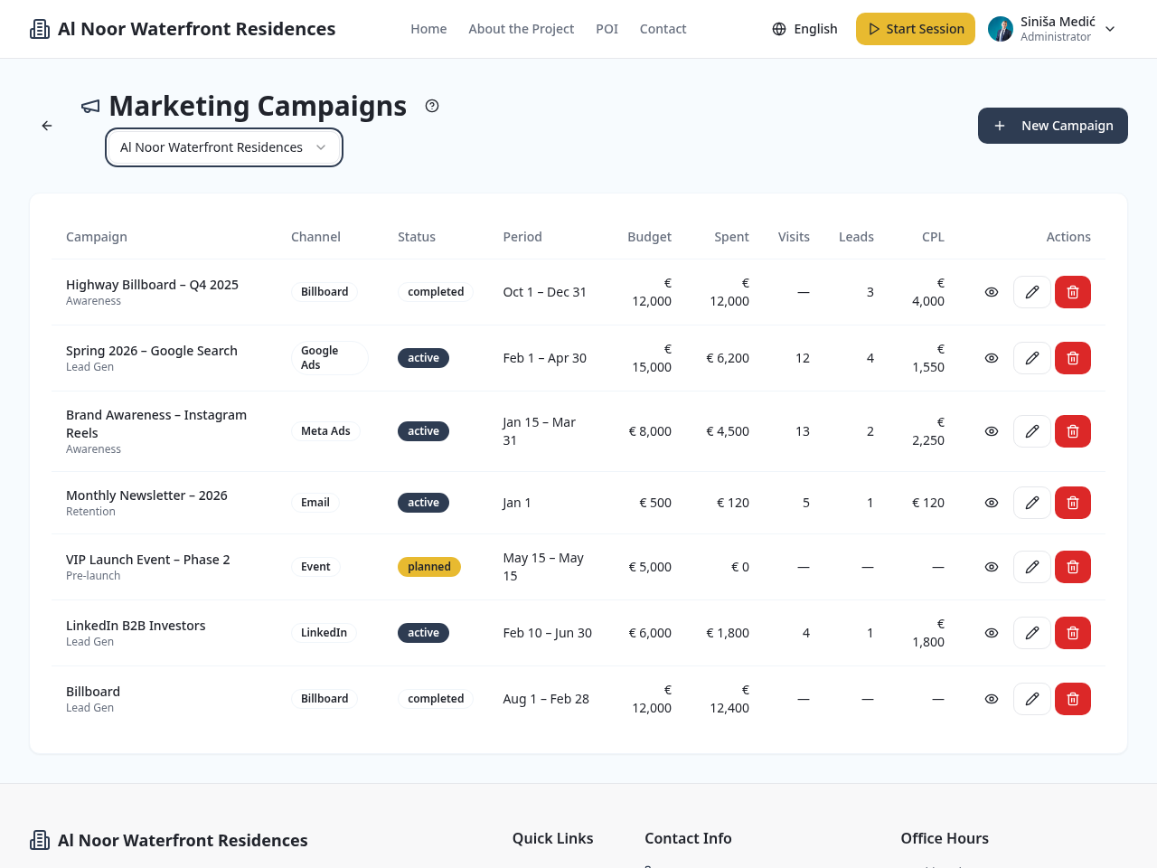Delete Spring 2026 – Google Search campaign
The width and height of the screenshot is (1157, 868).
pos(1073,358)
